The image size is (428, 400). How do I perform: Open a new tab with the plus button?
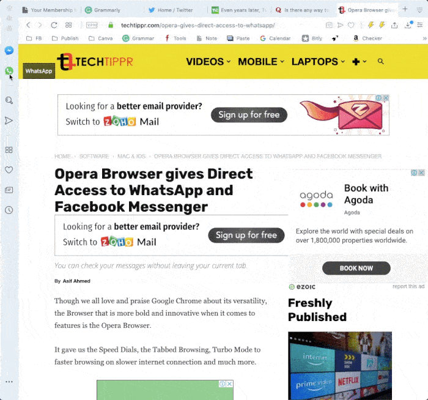pyautogui.click(x=405, y=9)
